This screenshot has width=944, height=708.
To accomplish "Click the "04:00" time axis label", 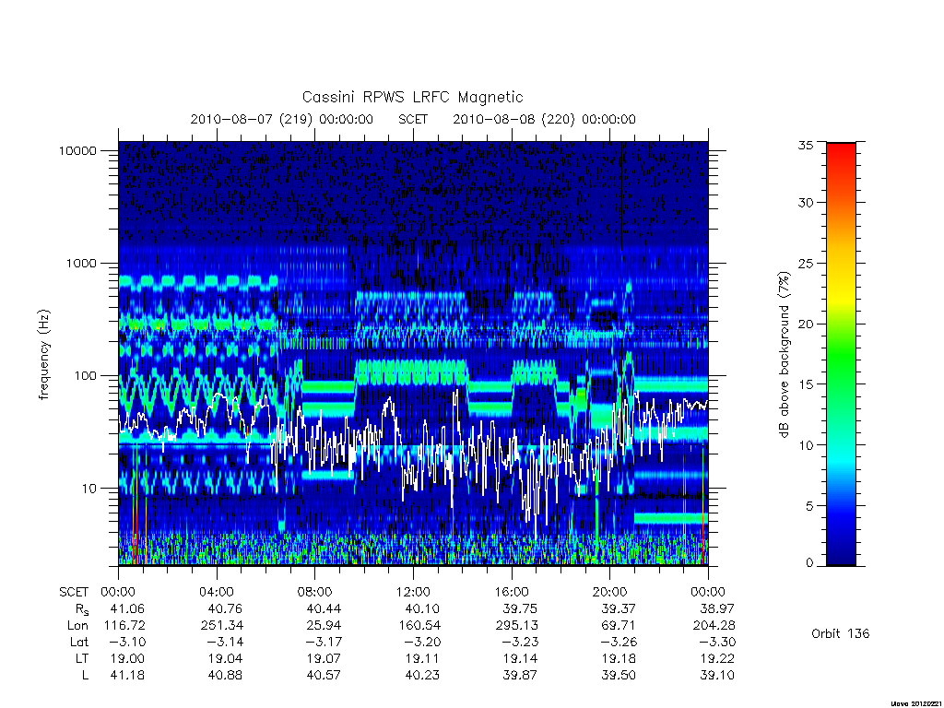I will (x=216, y=592).
